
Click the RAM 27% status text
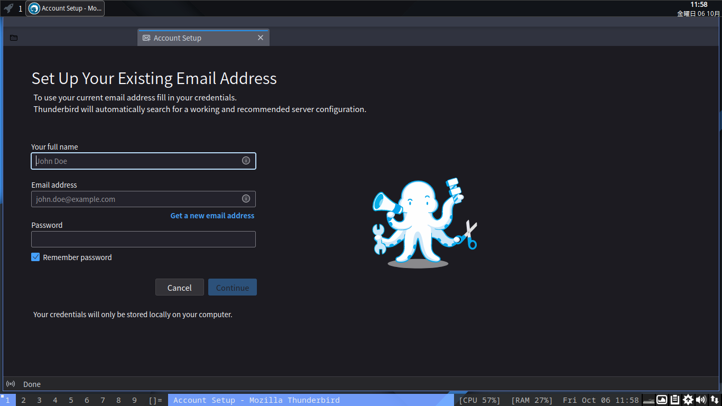[x=532, y=400]
